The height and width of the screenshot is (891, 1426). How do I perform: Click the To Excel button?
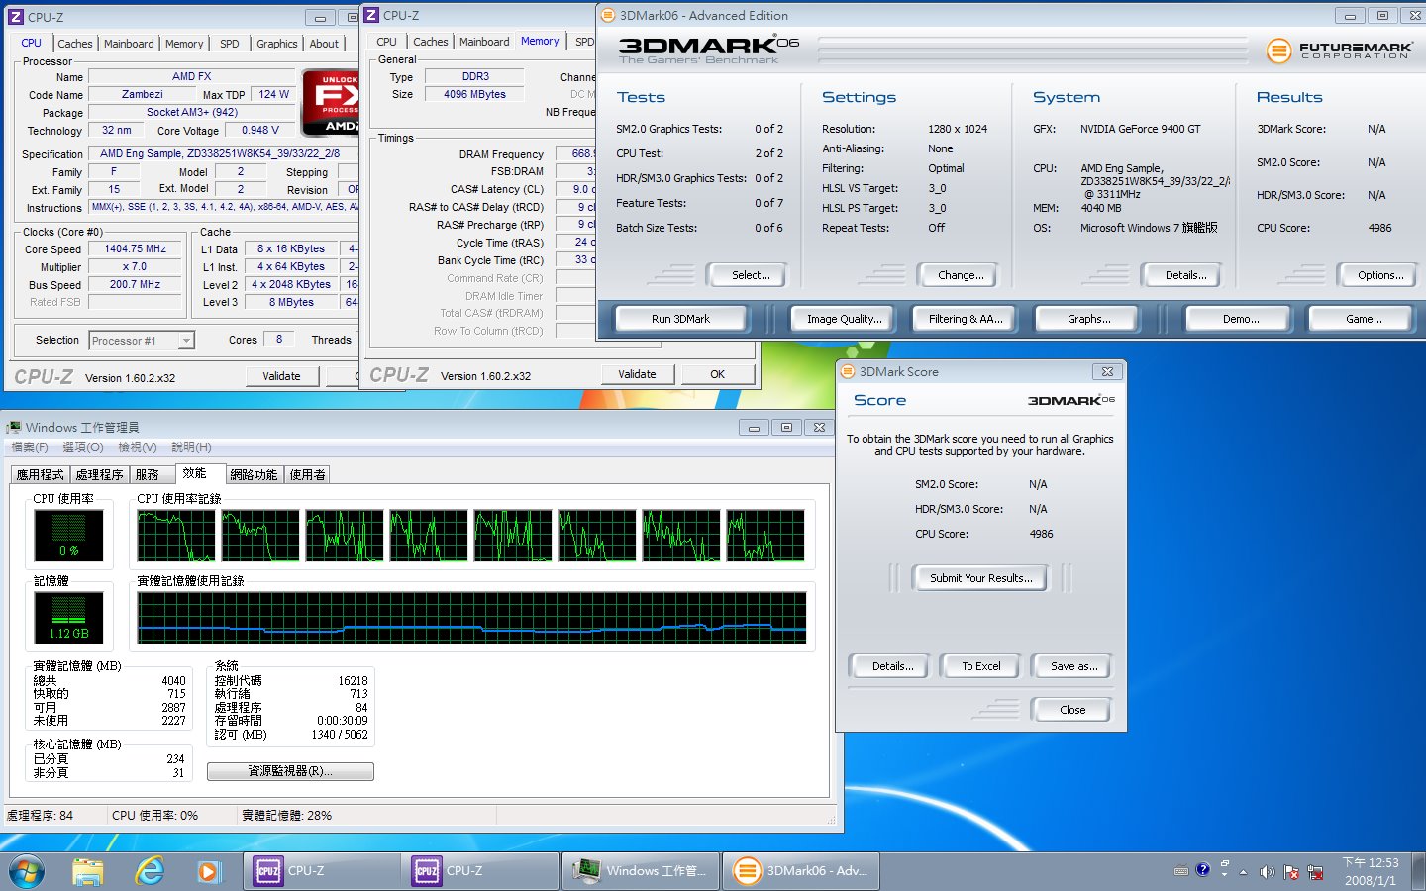point(980,666)
